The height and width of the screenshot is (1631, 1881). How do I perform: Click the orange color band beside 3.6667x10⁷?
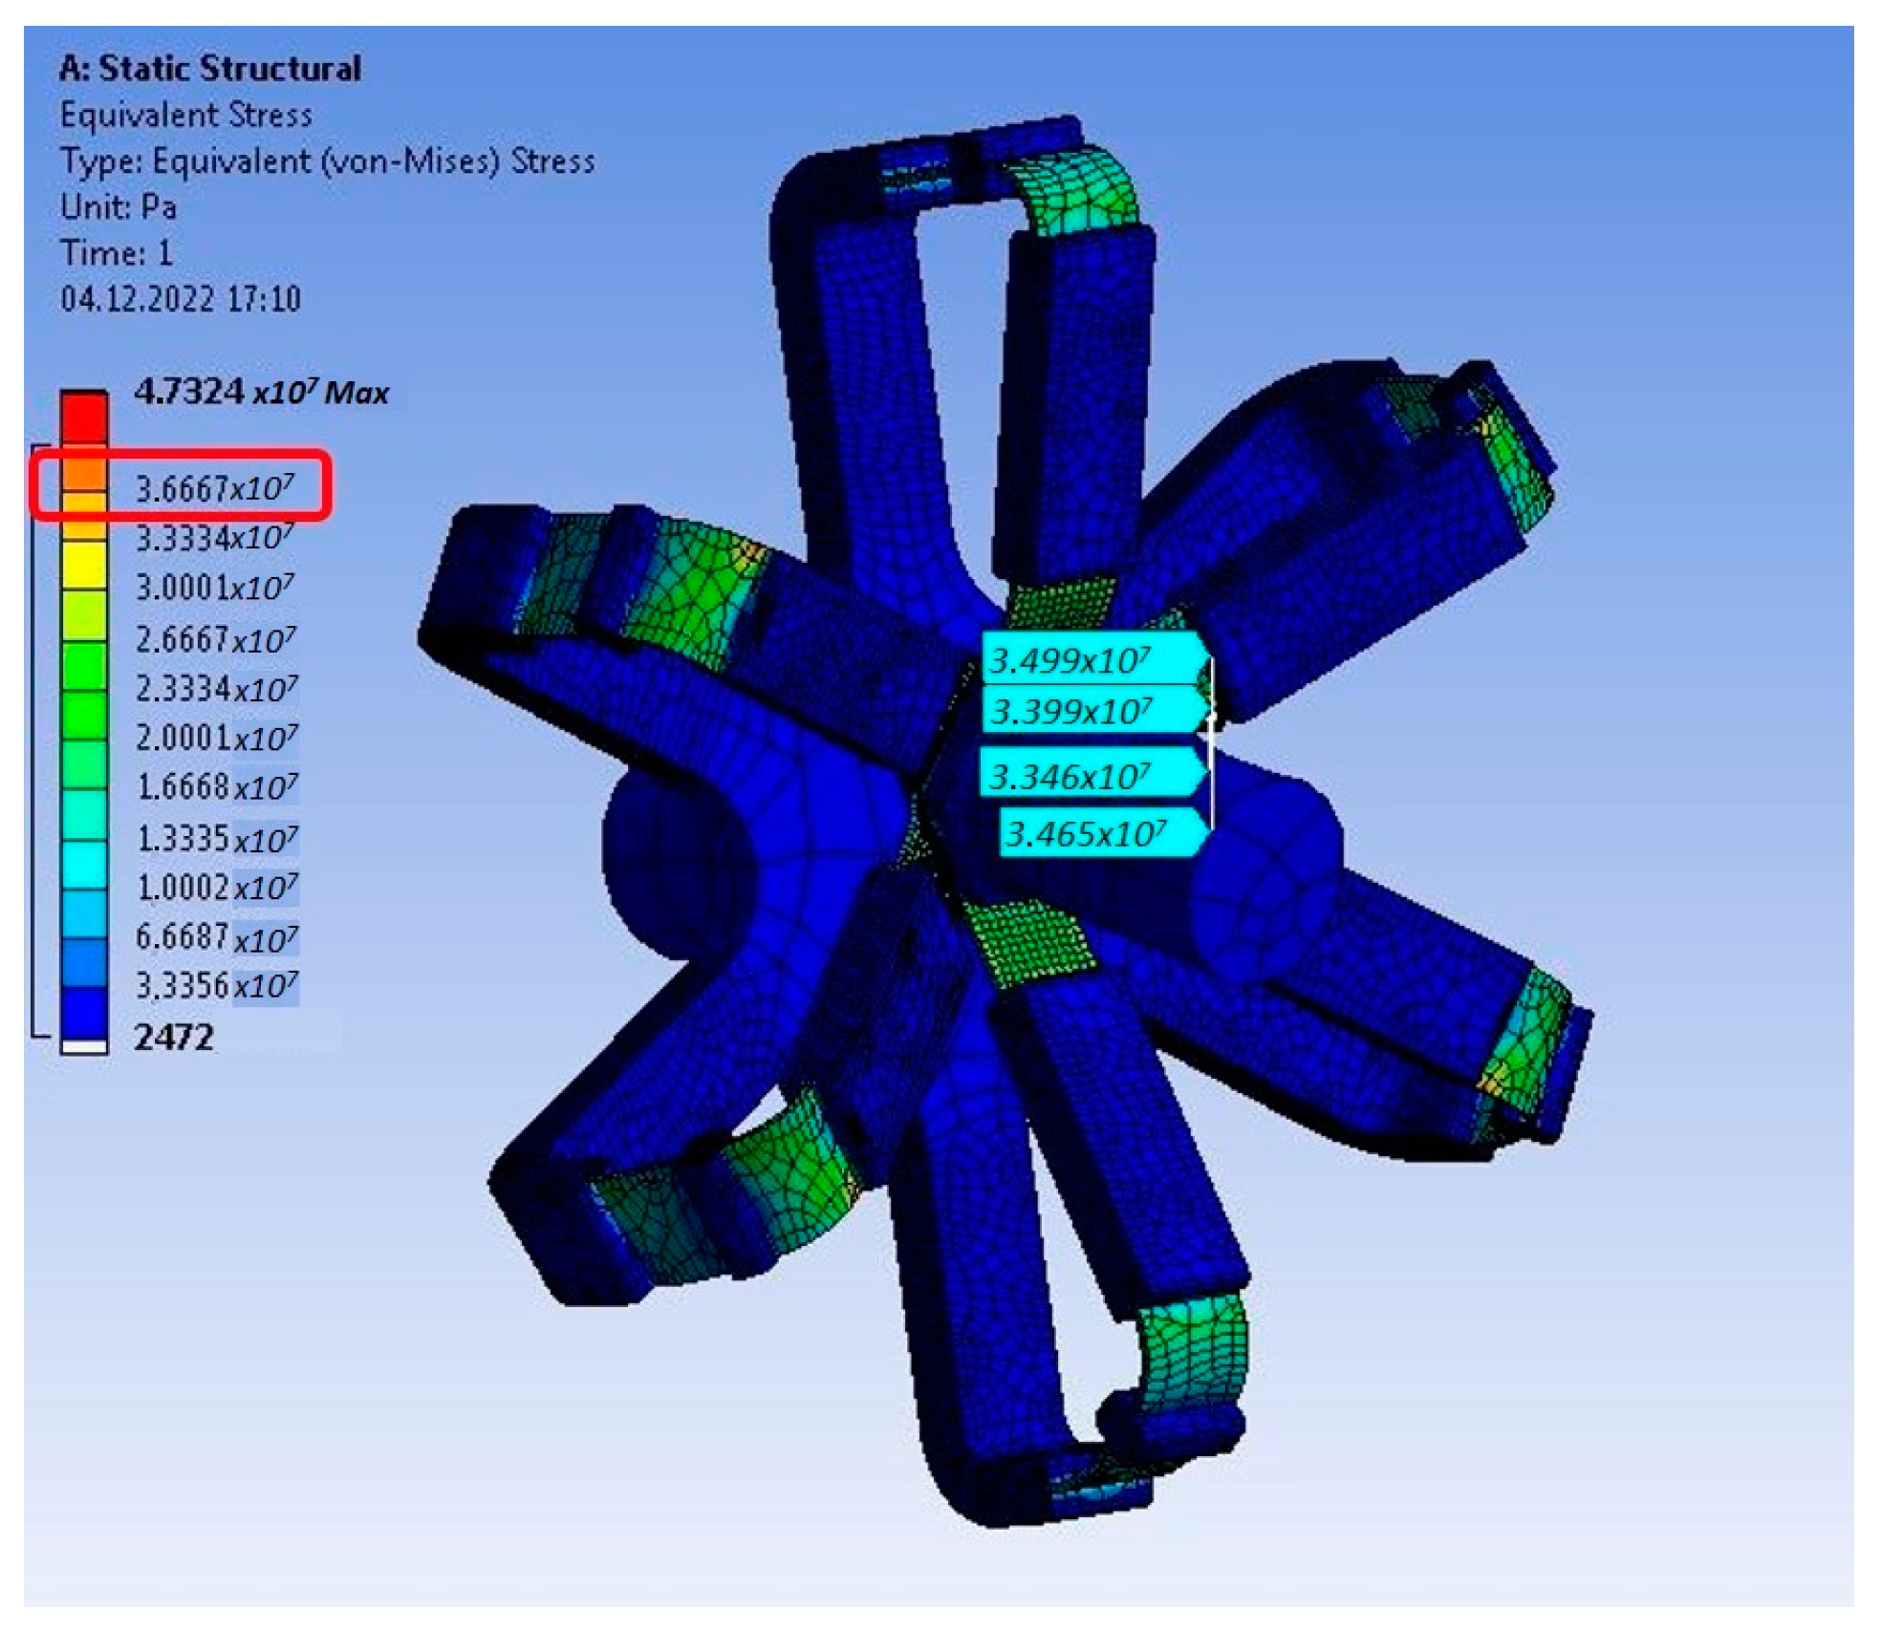[84, 475]
